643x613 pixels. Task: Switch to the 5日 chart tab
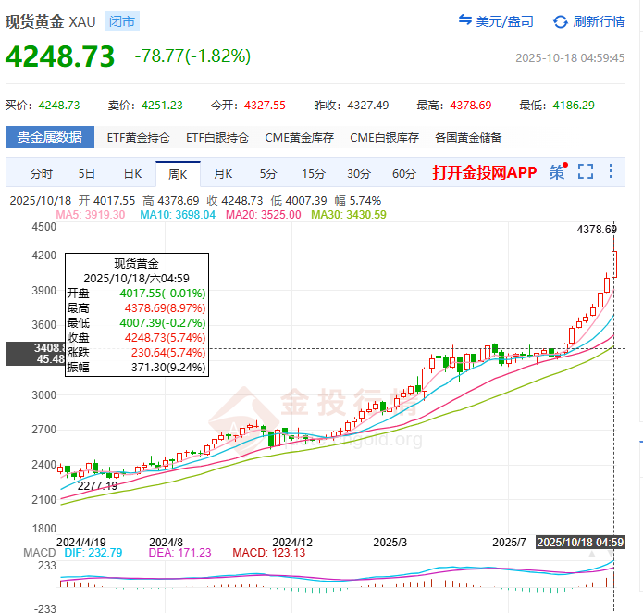(x=87, y=173)
